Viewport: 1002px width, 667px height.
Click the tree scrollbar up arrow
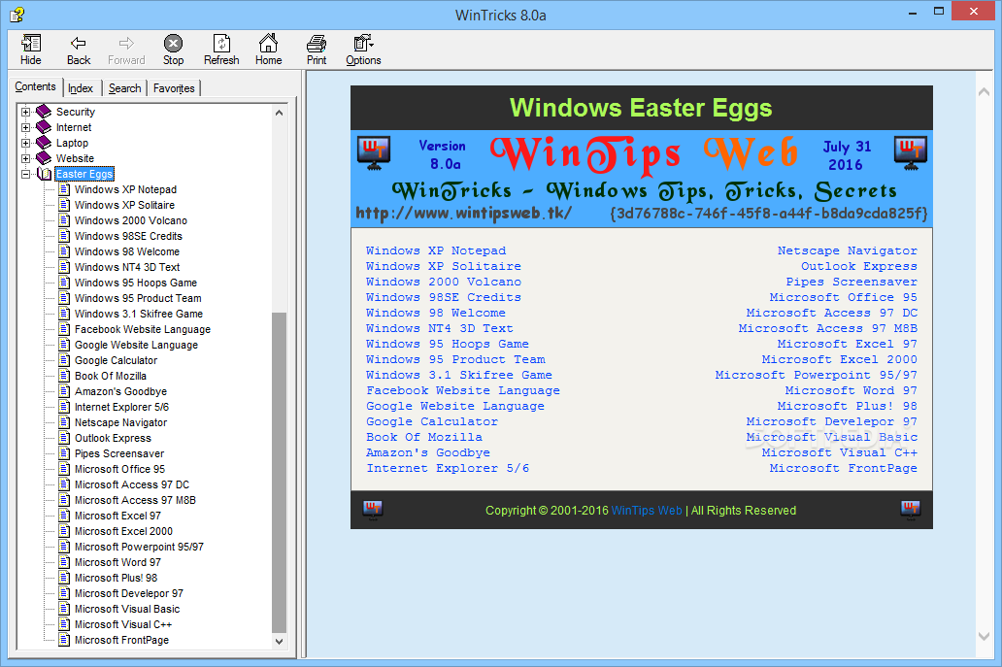coord(279,113)
